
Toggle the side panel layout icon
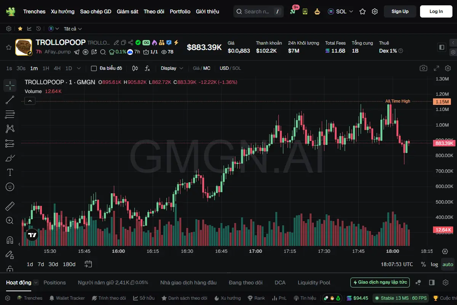coord(442,47)
